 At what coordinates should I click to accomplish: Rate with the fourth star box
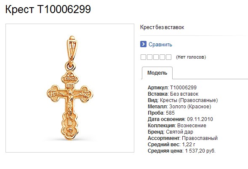162,57
